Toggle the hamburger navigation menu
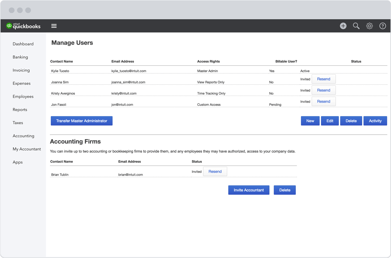Viewport: 391px width, 258px height. 54,26
